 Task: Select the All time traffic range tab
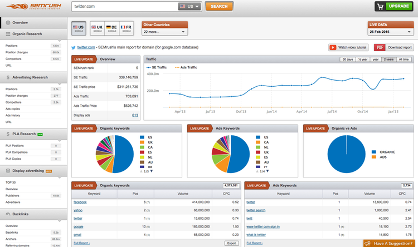click(404, 60)
